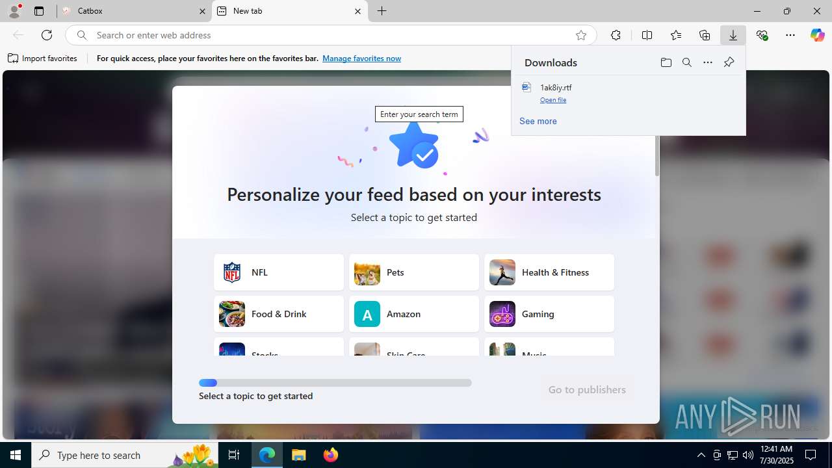832x468 pixels.
Task: Click the taskbar search box
Action: pyautogui.click(x=125, y=455)
